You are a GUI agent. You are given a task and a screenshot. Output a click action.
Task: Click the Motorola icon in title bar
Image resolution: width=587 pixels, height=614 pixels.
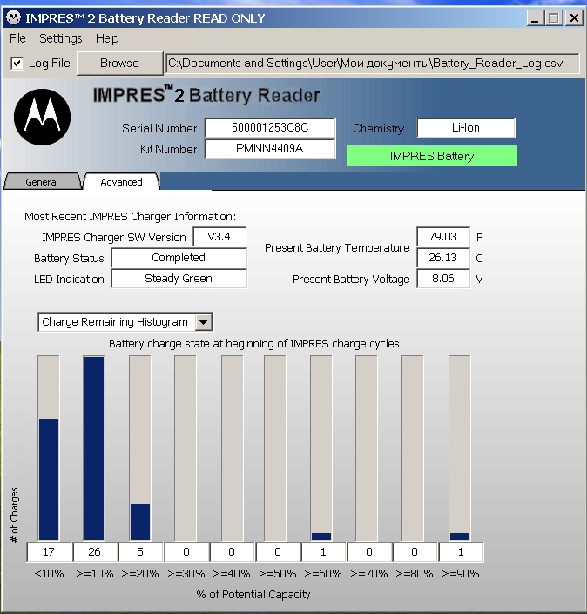pyautogui.click(x=14, y=17)
